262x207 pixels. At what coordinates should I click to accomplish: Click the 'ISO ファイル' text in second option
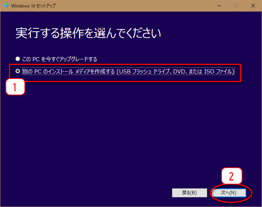coord(219,71)
